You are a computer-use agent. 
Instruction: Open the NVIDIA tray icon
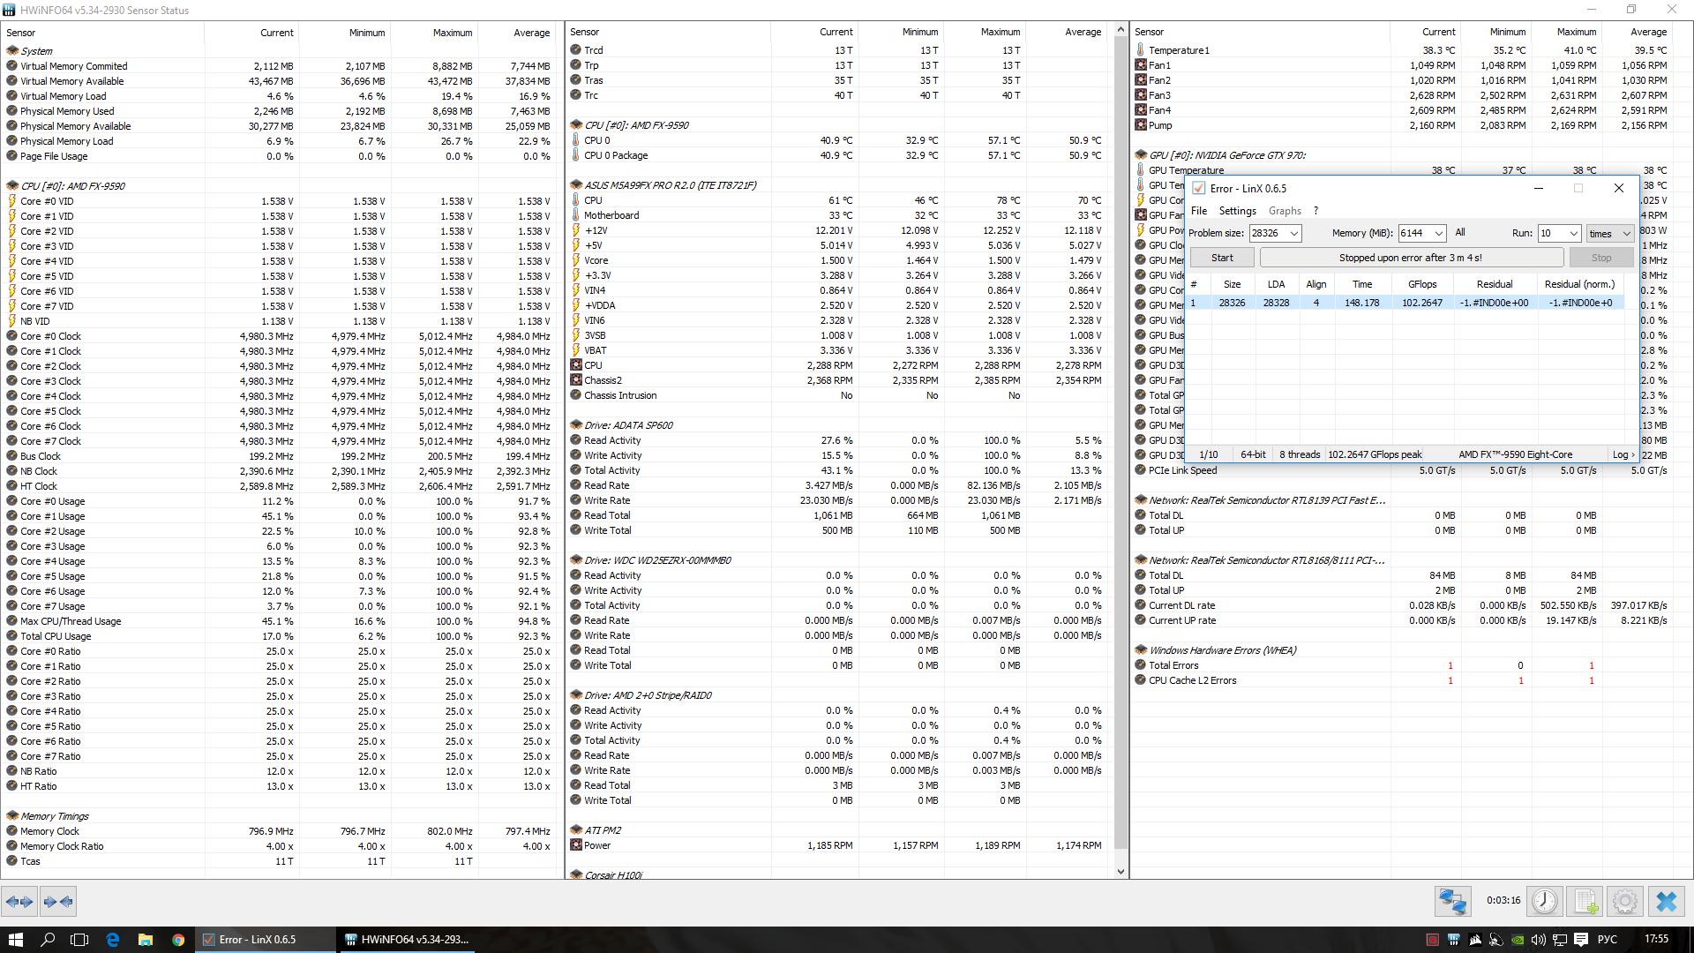click(1518, 940)
